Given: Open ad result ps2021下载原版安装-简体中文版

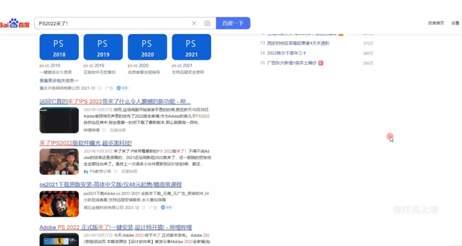Looking at the screenshot, I should point(110,185).
